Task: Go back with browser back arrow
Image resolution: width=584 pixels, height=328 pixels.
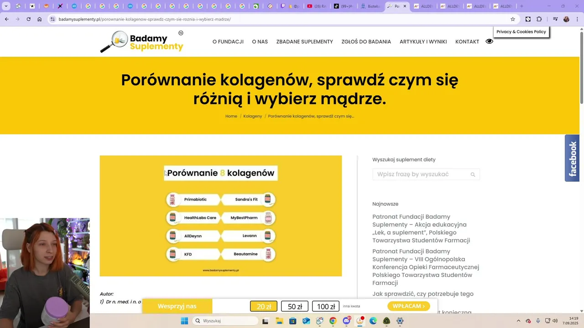Action: pyautogui.click(x=6, y=19)
